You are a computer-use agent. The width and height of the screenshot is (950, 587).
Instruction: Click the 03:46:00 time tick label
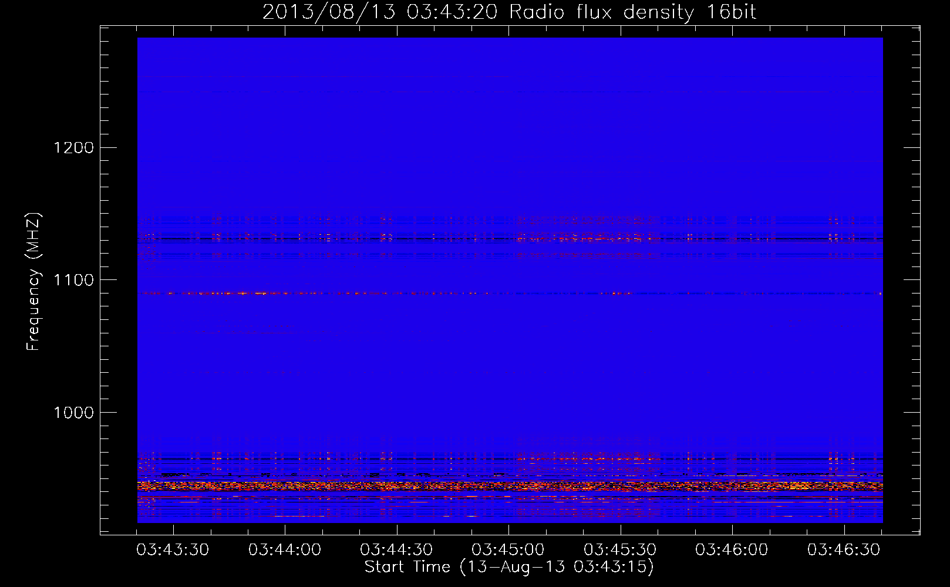pyautogui.click(x=732, y=550)
